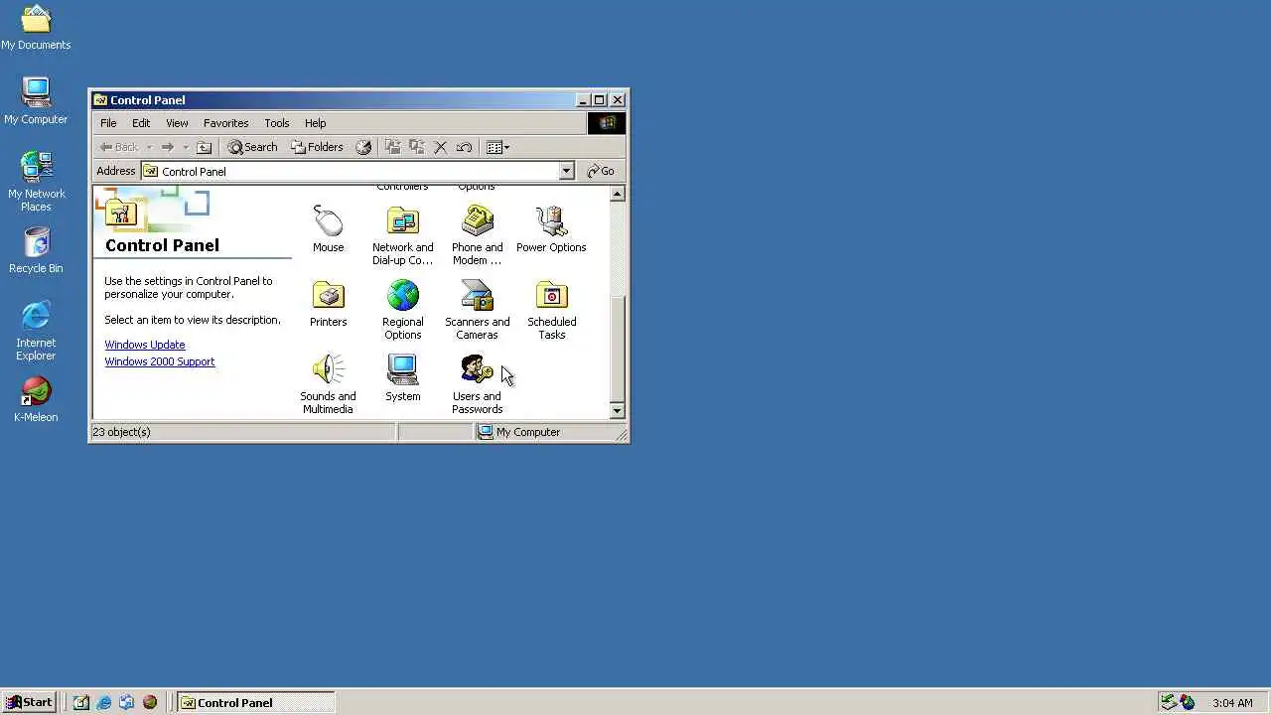Click the Windows logo throbber icon

(x=607, y=123)
